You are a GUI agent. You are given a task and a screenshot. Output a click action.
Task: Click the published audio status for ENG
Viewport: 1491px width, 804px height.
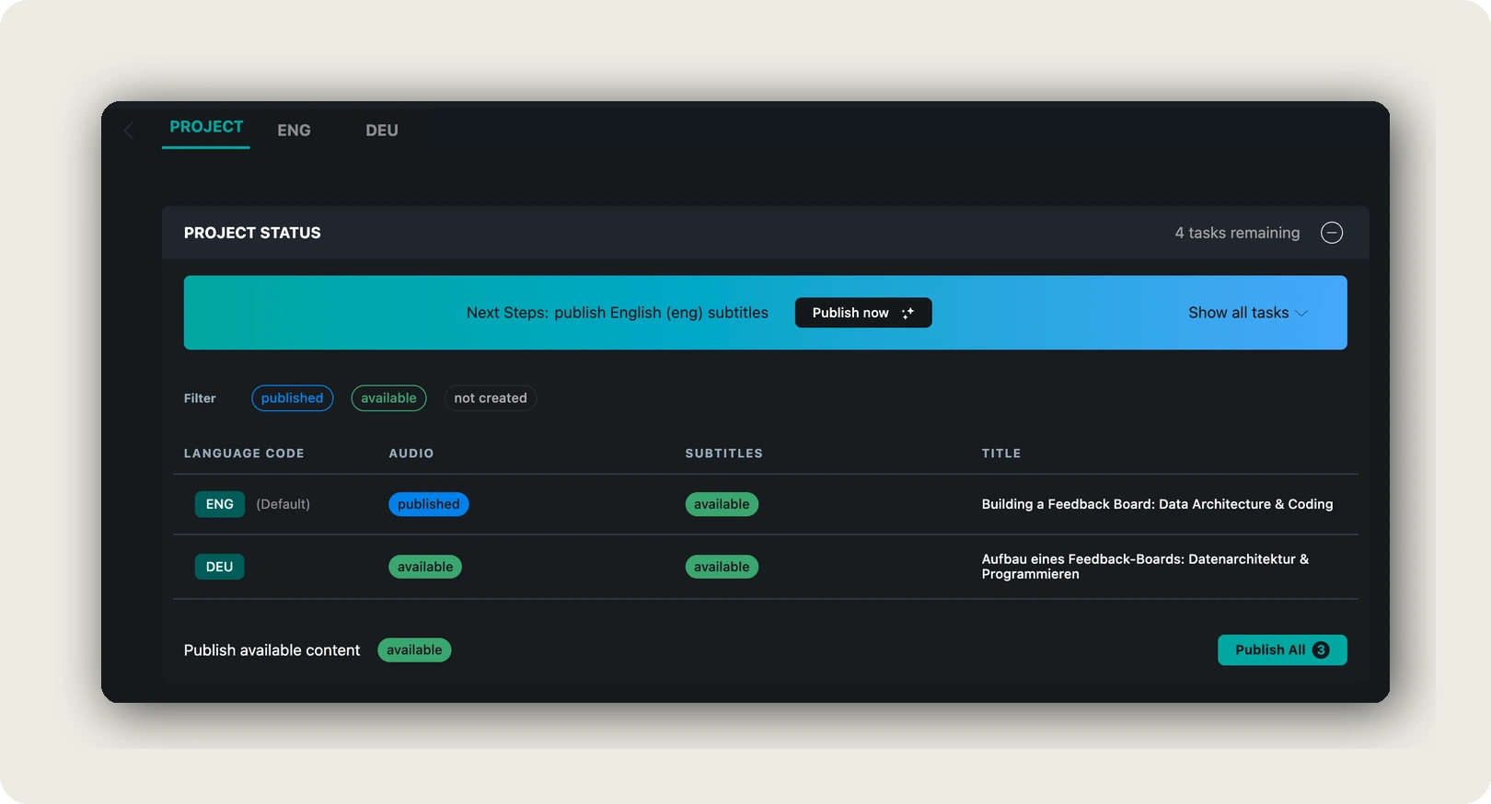point(429,504)
